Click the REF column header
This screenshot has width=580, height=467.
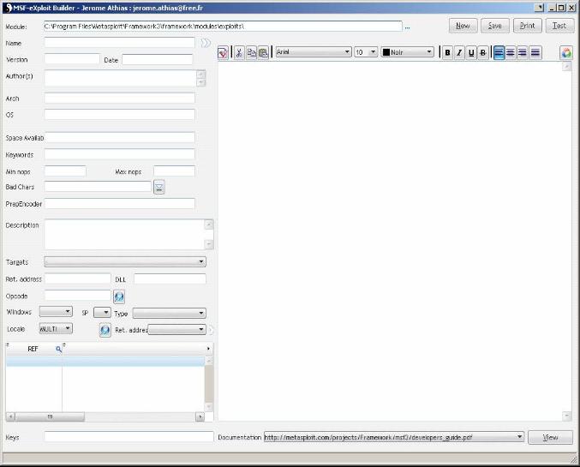point(33,349)
